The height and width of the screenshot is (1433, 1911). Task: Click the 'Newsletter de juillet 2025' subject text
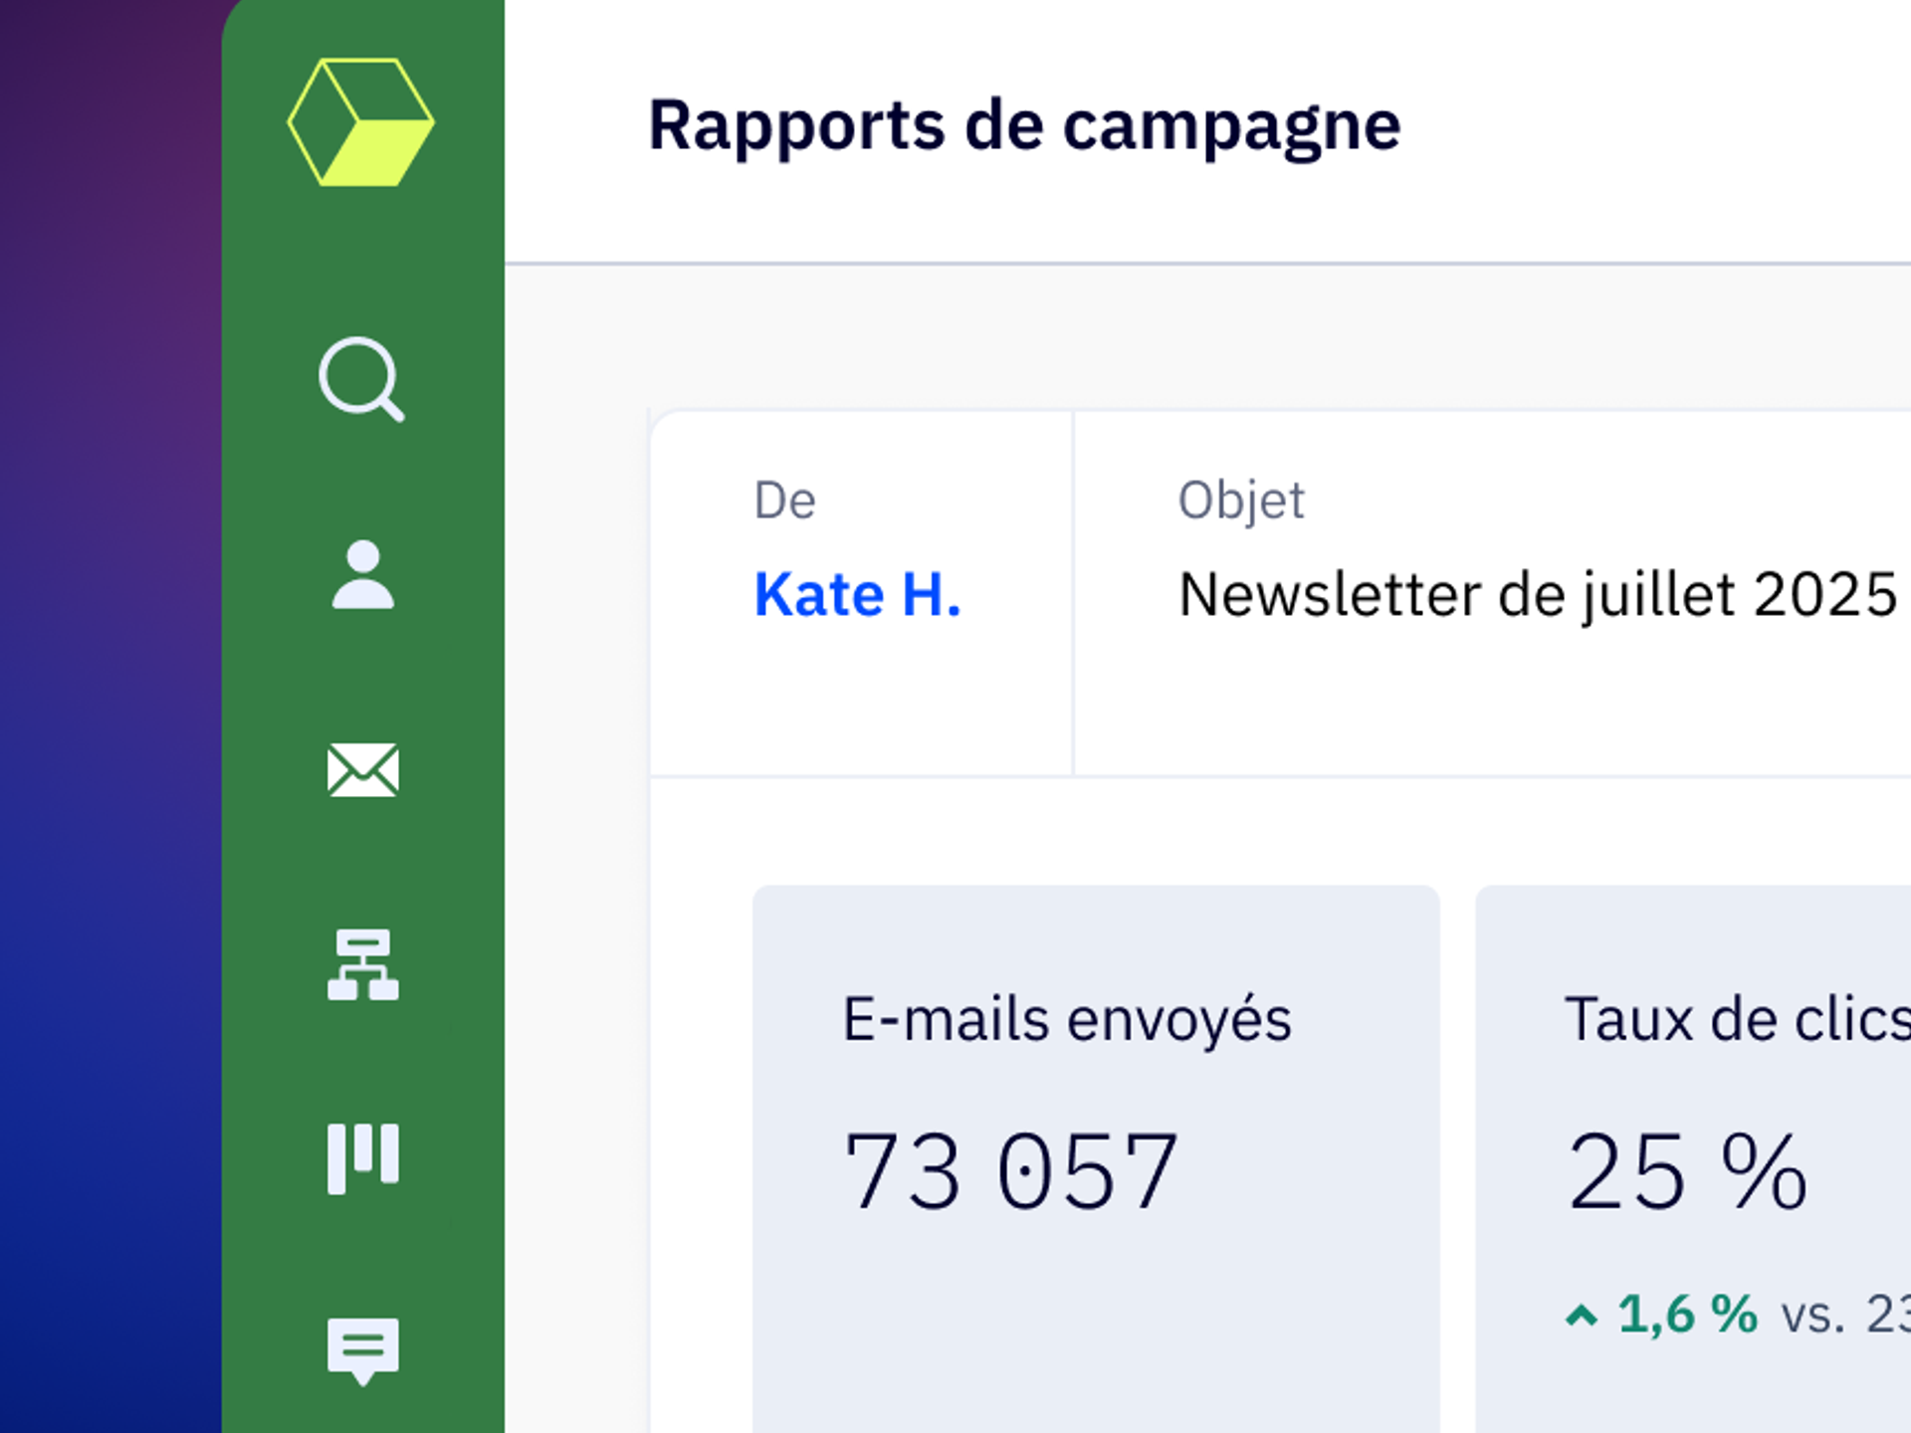1537,595
